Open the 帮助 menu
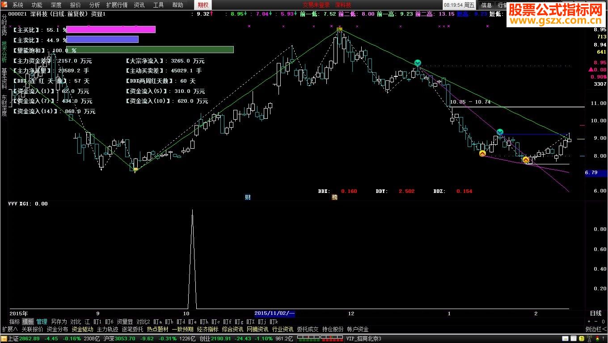Viewport: 608px width, 343px height. 177,5
